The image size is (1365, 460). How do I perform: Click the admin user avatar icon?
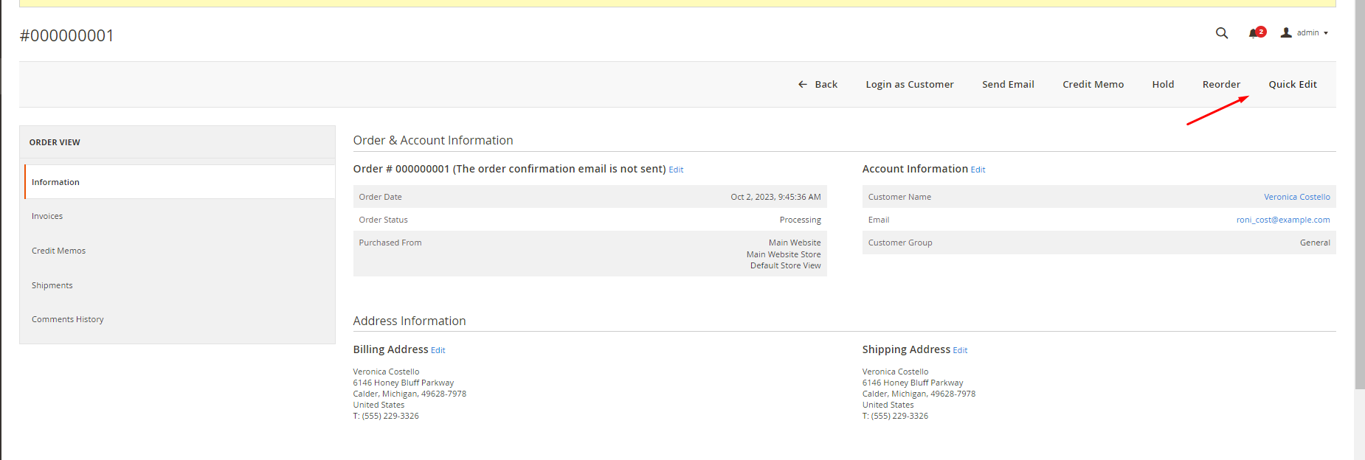coord(1286,33)
